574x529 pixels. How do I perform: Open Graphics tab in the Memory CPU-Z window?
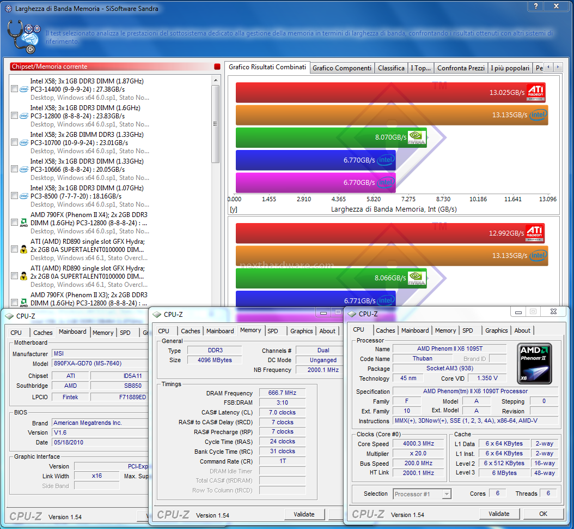coord(301,331)
